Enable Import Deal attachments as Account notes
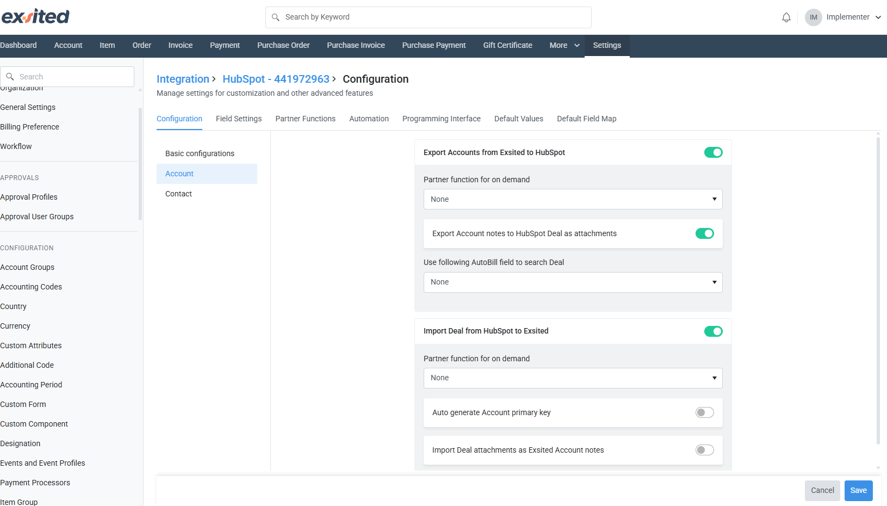887x506 pixels. (x=704, y=450)
